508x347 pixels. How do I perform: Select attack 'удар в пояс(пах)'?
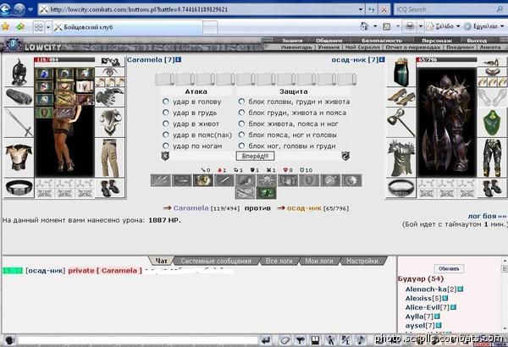coord(166,135)
